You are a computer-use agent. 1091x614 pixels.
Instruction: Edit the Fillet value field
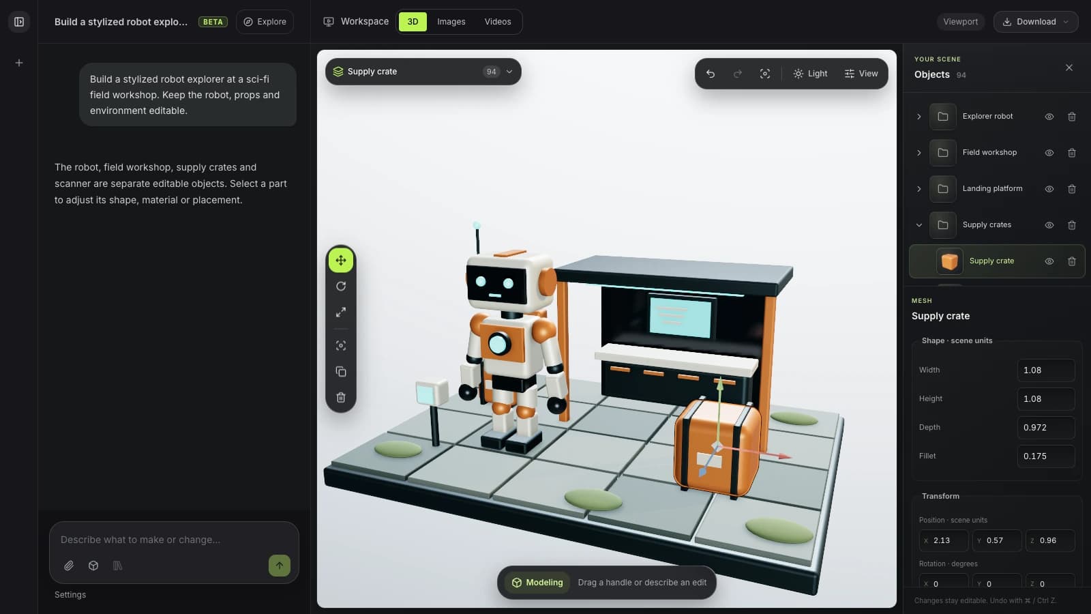[x=1046, y=456]
